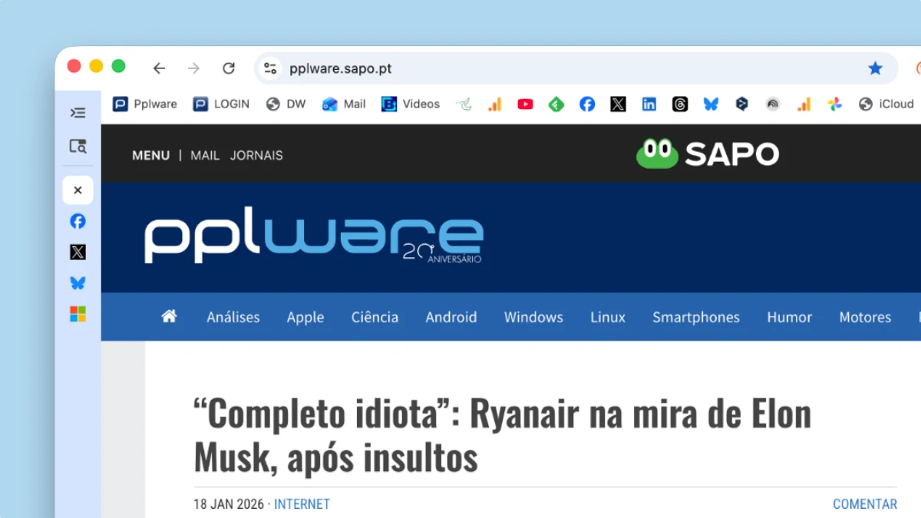
Task: Open the Threads bookmark
Action: pos(680,104)
